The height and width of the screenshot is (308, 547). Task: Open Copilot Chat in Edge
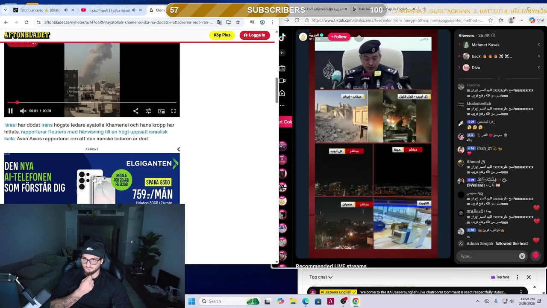coord(537,20)
